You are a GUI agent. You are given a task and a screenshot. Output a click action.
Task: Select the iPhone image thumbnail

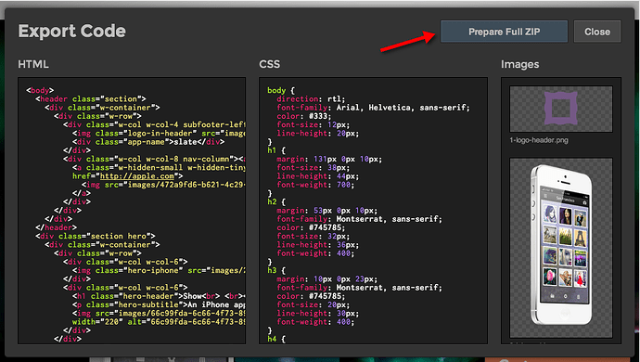pos(561,248)
